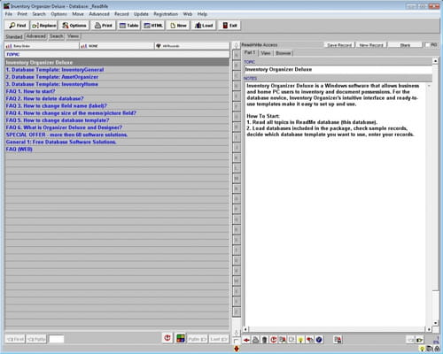
Task: Open the Record menu
Action: coord(121,14)
